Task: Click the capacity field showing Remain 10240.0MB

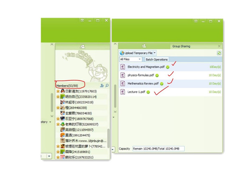Action: 159,149
